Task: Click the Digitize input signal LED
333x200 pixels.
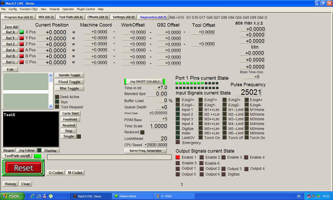Action: 178,128
